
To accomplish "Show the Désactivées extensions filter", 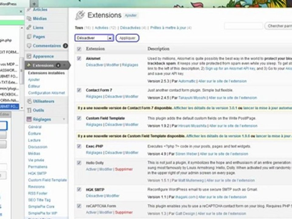I will pos(130,28).
